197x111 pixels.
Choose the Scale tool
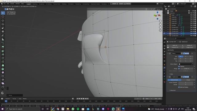point(3,28)
